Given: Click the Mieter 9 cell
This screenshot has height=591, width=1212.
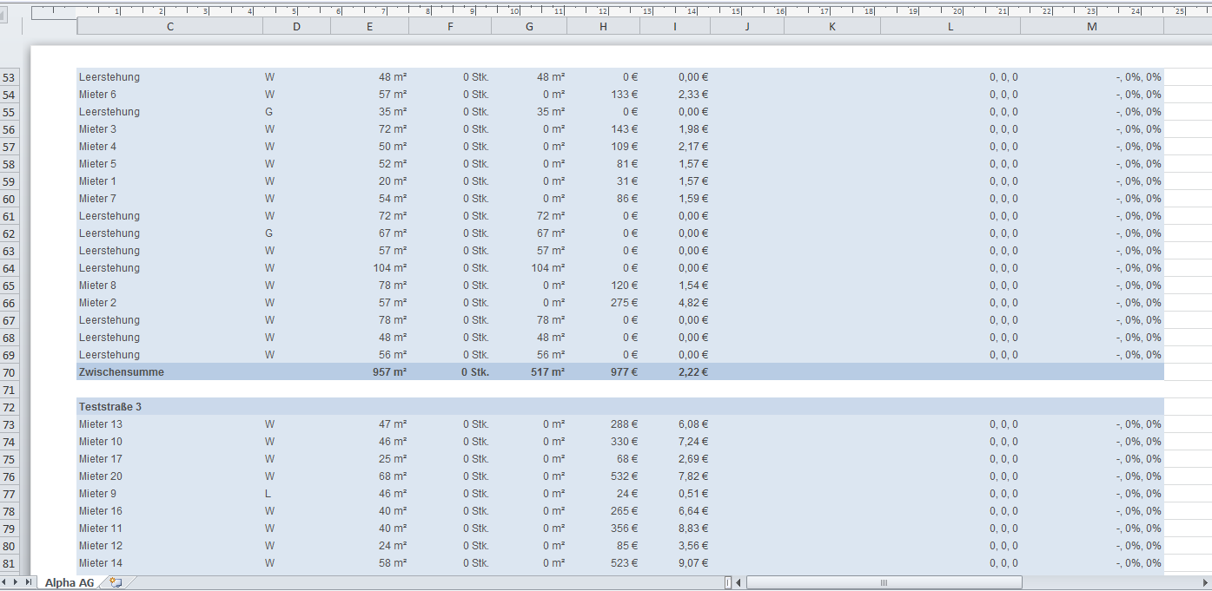Looking at the screenshot, I should [x=170, y=494].
